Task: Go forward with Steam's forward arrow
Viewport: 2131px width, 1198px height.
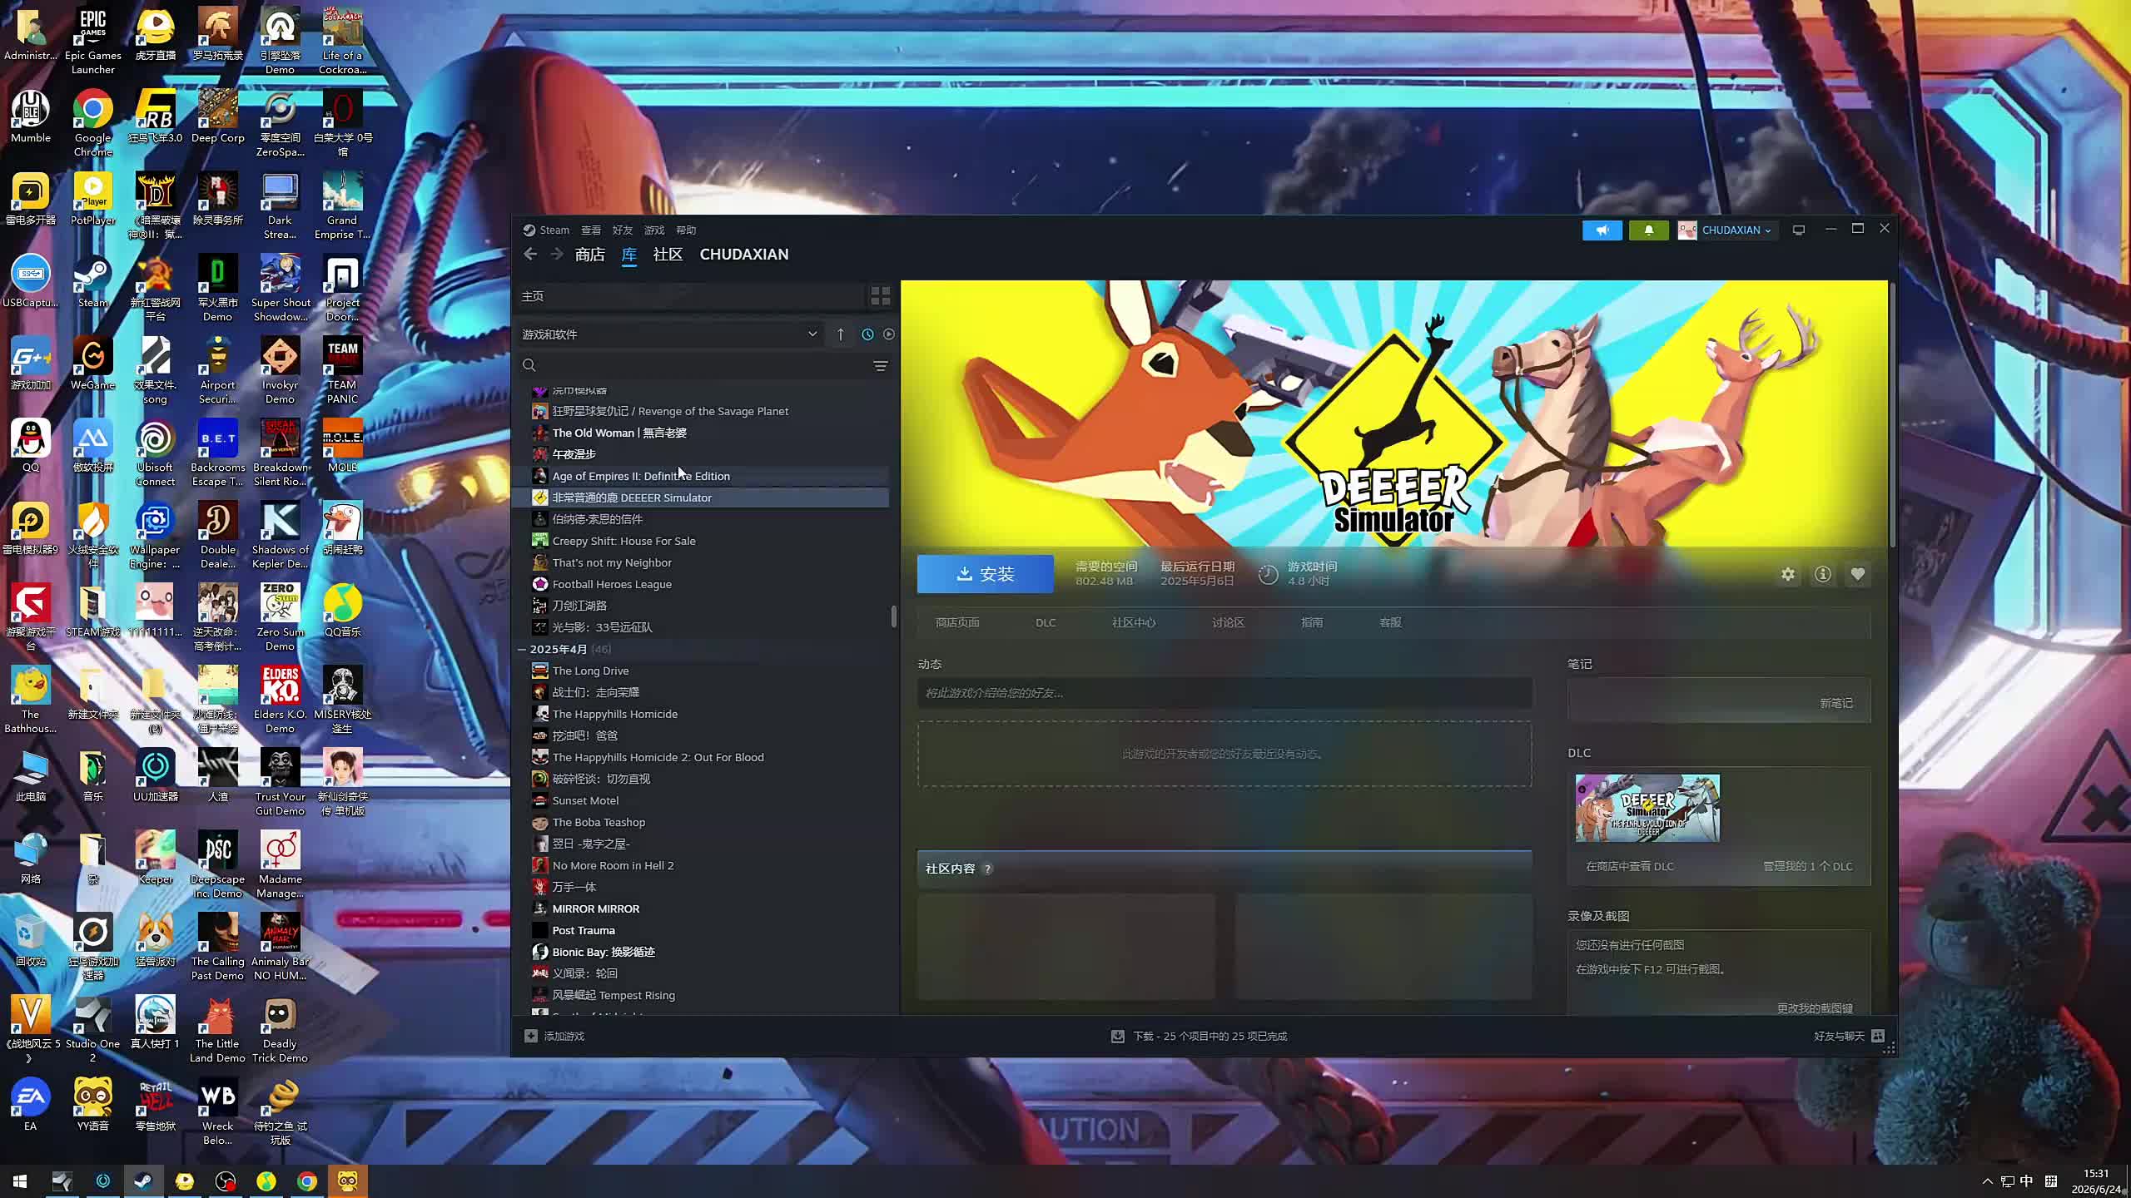Action: tap(556, 255)
